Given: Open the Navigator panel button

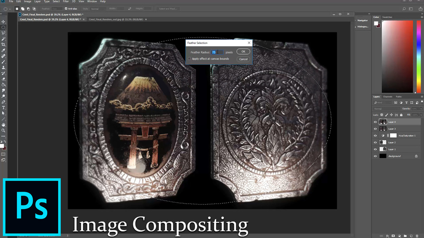Looking at the screenshot, I should (362, 21).
